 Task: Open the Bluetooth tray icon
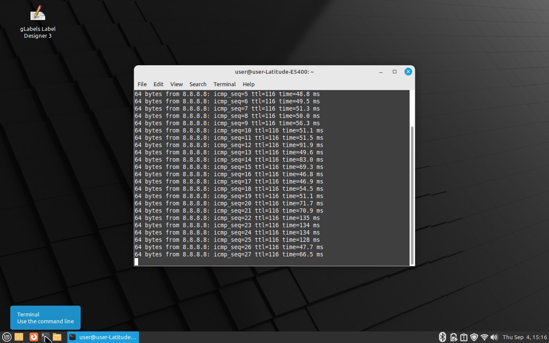(x=442, y=337)
